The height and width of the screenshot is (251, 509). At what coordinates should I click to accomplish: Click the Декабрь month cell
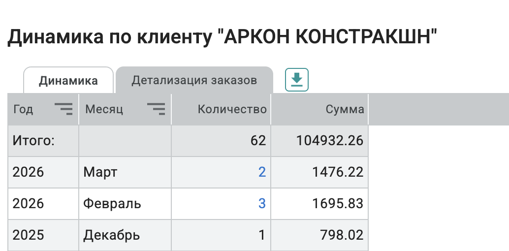tap(112, 235)
